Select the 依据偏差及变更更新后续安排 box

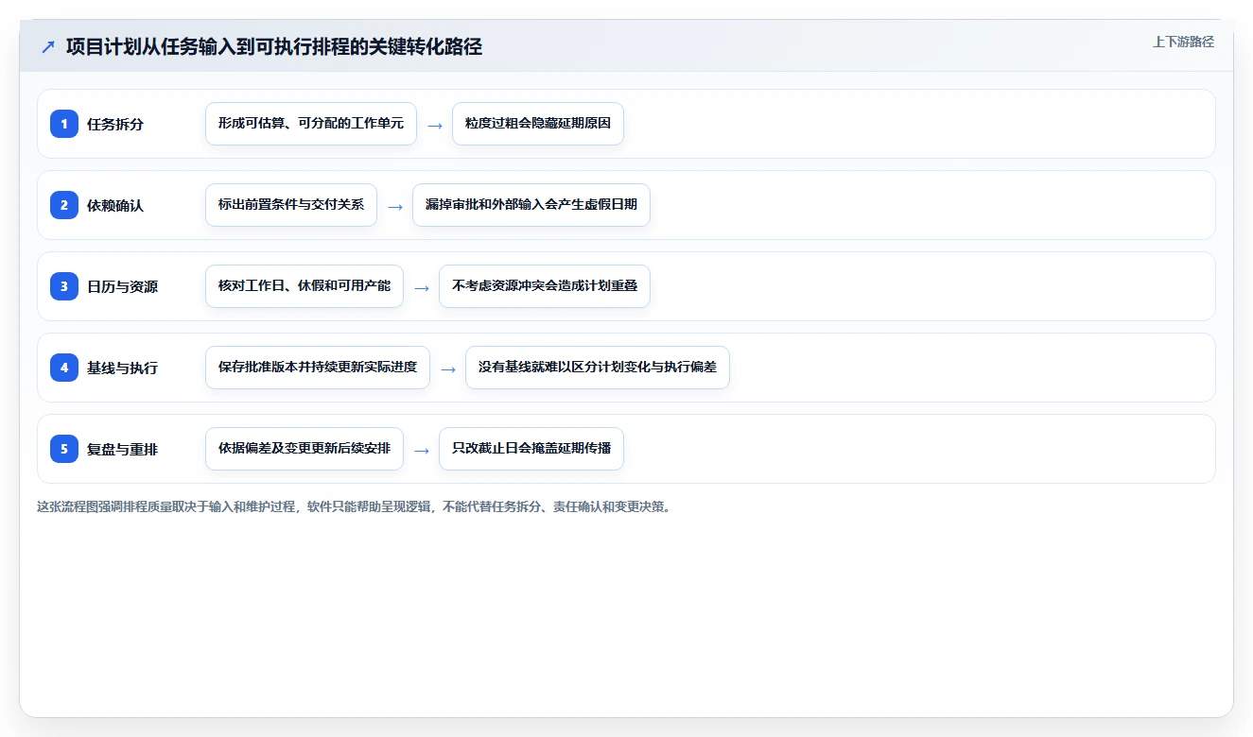pos(305,449)
